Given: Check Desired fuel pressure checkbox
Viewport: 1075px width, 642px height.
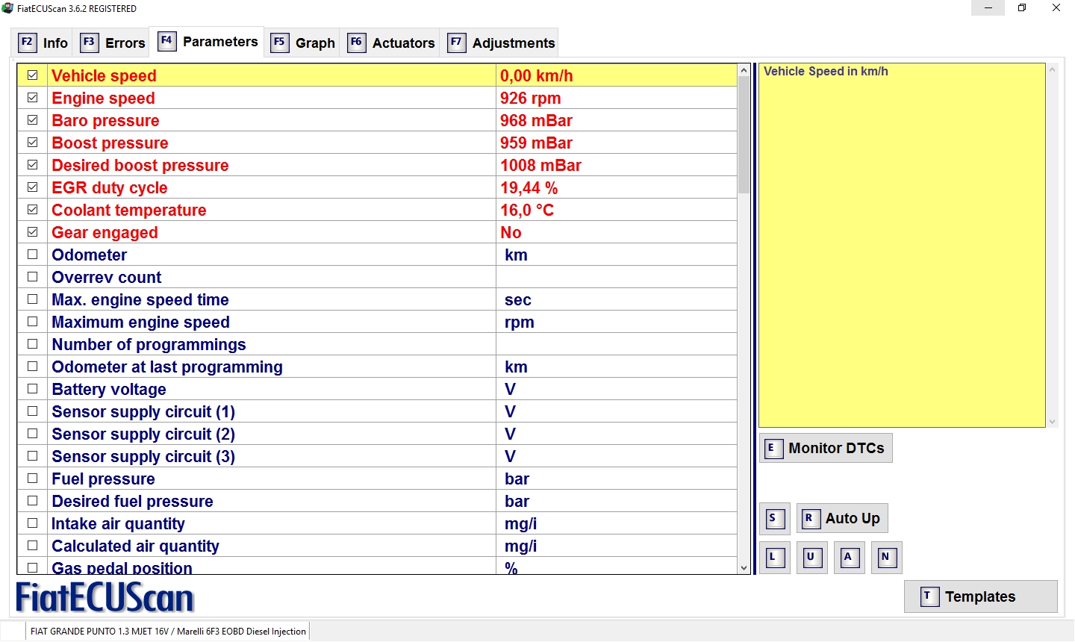Looking at the screenshot, I should [33, 501].
